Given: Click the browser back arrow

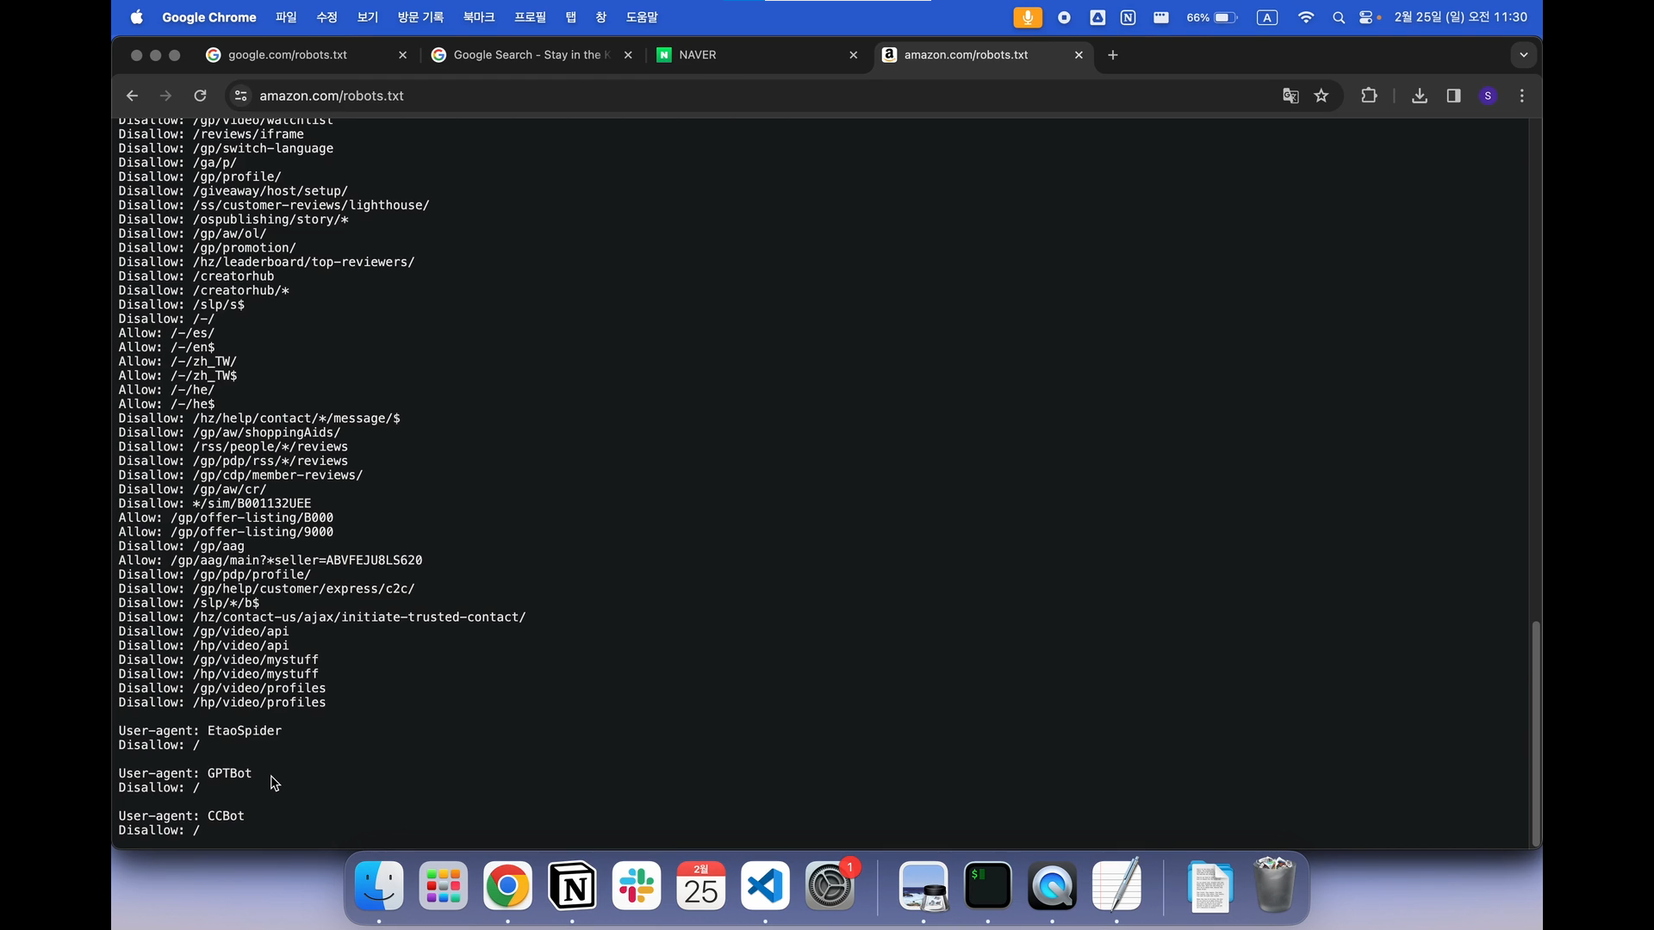Looking at the screenshot, I should 132,96.
